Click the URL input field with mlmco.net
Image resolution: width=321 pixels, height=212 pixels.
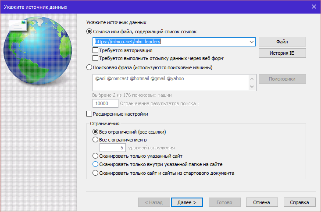click(x=171, y=42)
